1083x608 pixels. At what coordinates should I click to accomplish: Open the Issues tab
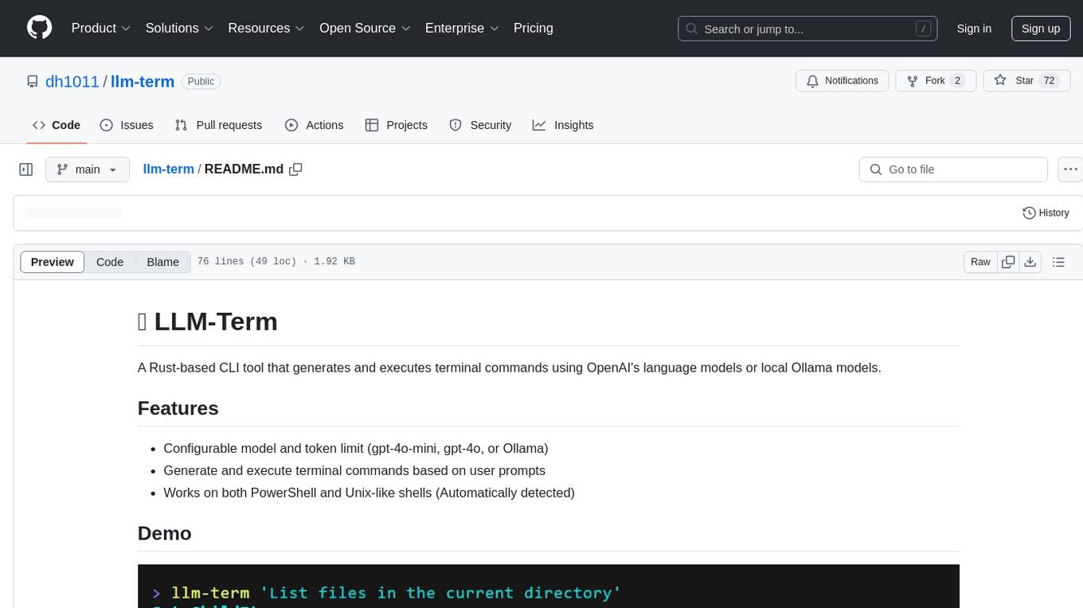tap(127, 125)
